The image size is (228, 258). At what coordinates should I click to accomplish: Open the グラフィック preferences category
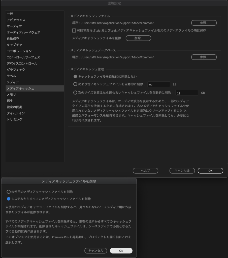pyautogui.click(x=16, y=70)
